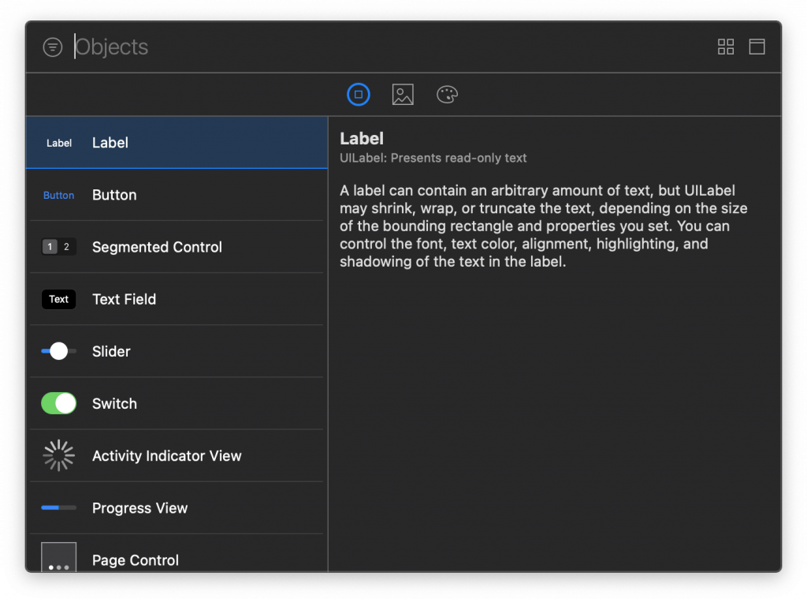Image resolution: width=807 pixels, height=602 pixels.
Task: Select the Button object in list
Action: point(177,195)
